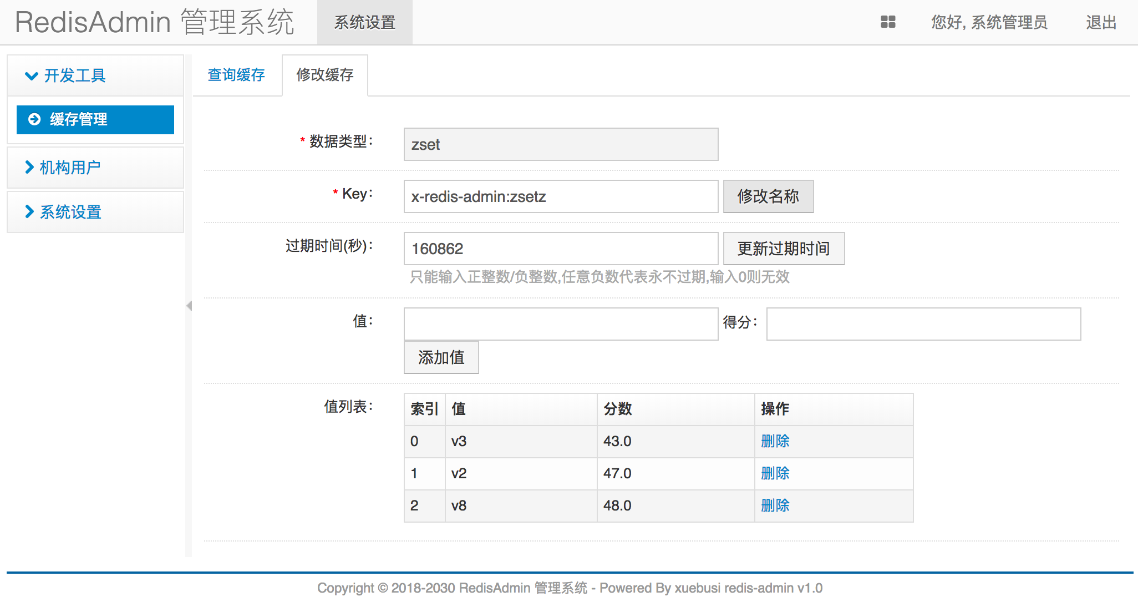Focus the Key name input field
The width and height of the screenshot is (1138, 607).
[560, 196]
